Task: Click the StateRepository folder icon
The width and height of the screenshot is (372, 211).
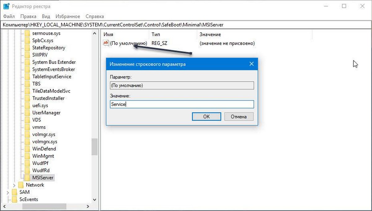Action: [x=27, y=48]
